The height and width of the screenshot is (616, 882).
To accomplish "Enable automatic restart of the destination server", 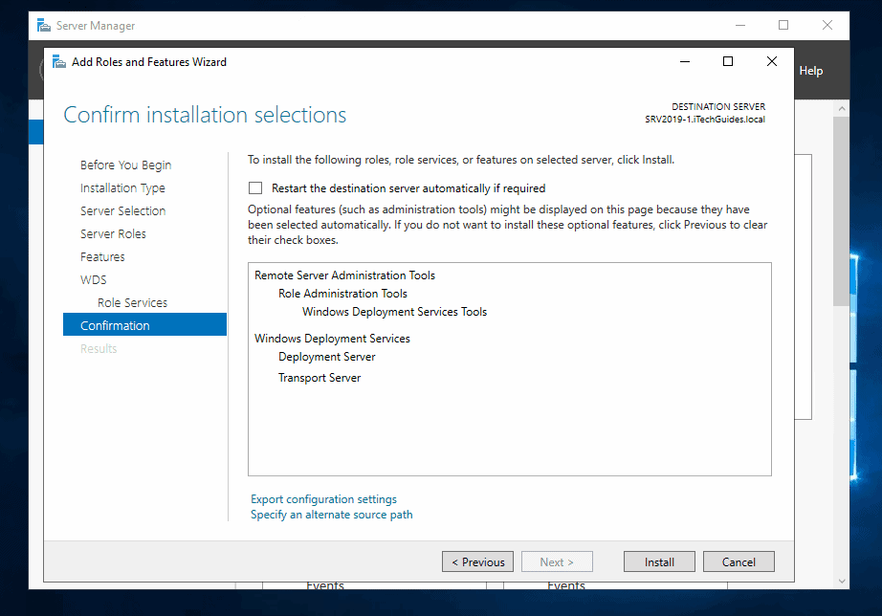I will (x=254, y=187).
